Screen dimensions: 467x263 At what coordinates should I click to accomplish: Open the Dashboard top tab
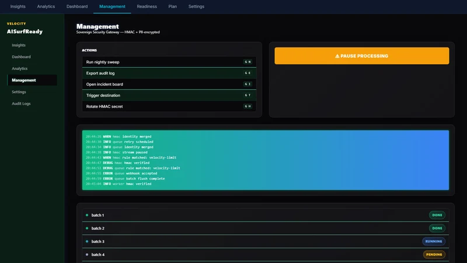[77, 6]
